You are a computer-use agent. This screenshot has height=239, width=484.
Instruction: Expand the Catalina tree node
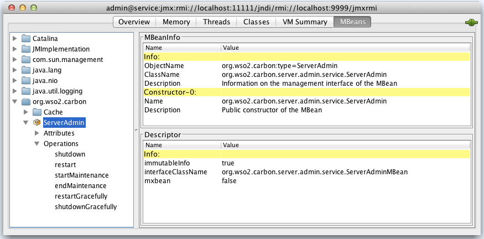pos(15,39)
